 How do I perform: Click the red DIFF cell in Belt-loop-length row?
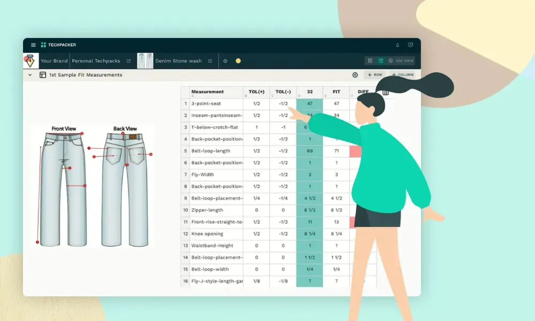pos(355,151)
